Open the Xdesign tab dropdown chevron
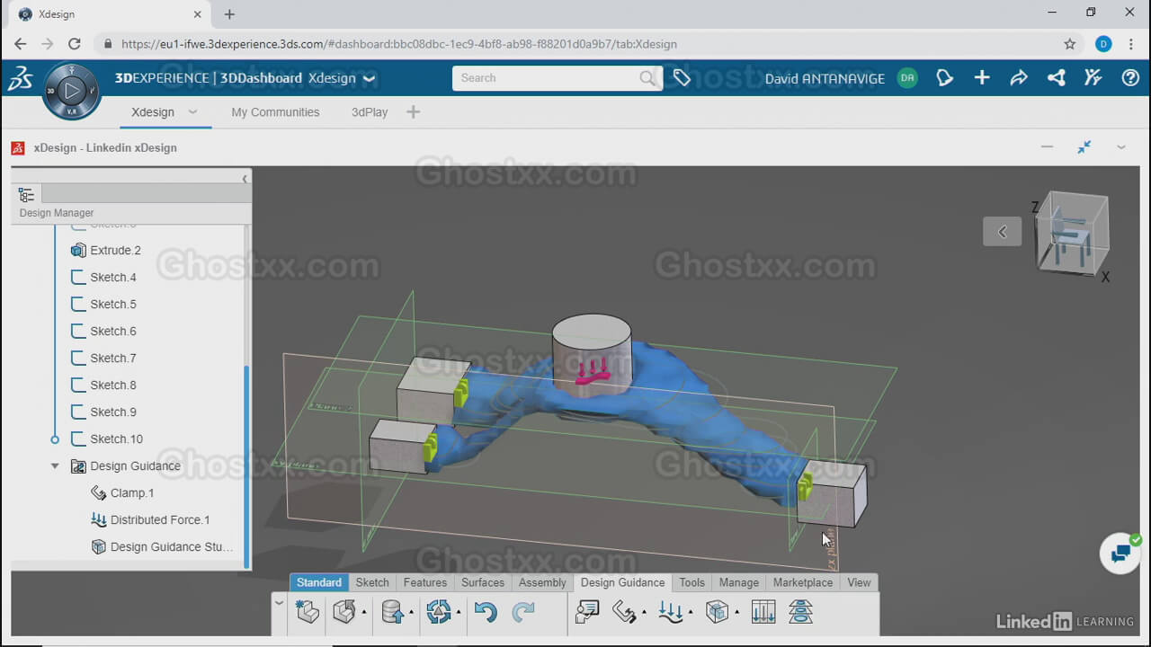 click(192, 112)
